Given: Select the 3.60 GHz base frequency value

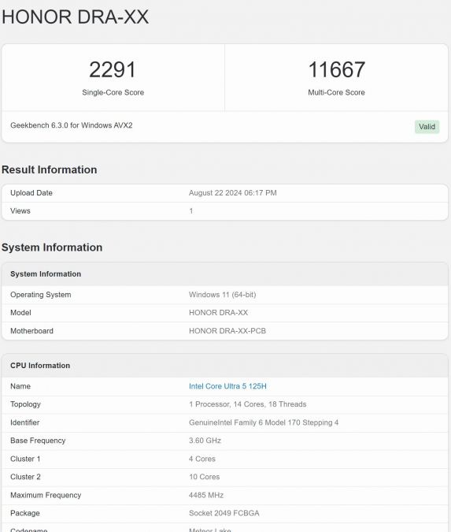Looking at the screenshot, I should (205, 441).
